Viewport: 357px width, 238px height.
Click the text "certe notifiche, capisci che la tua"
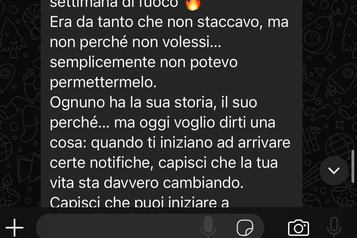tap(164, 163)
